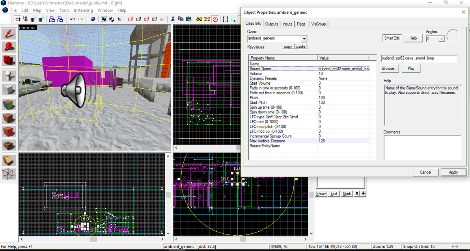Viewport: 470px width, 251px height.
Task: Activate the Magnify tool in sidebar
Action: click(x=9, y=47)
